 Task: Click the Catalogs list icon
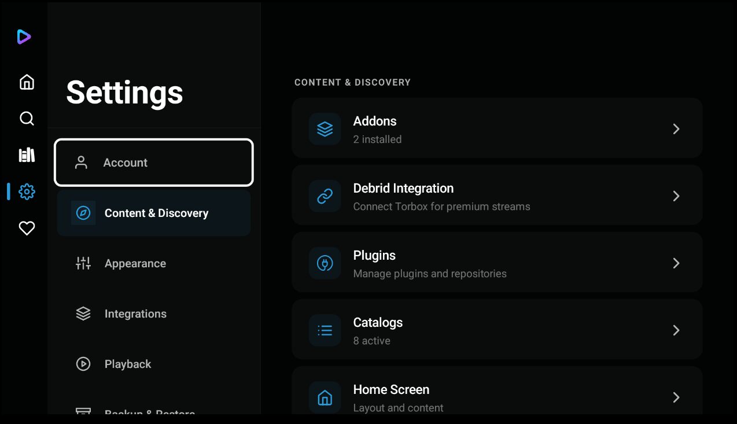(325, 330)
